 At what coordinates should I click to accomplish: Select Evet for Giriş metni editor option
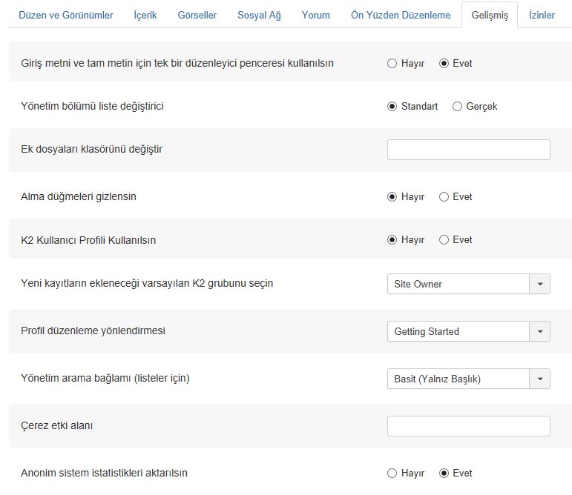click(444, 64)
